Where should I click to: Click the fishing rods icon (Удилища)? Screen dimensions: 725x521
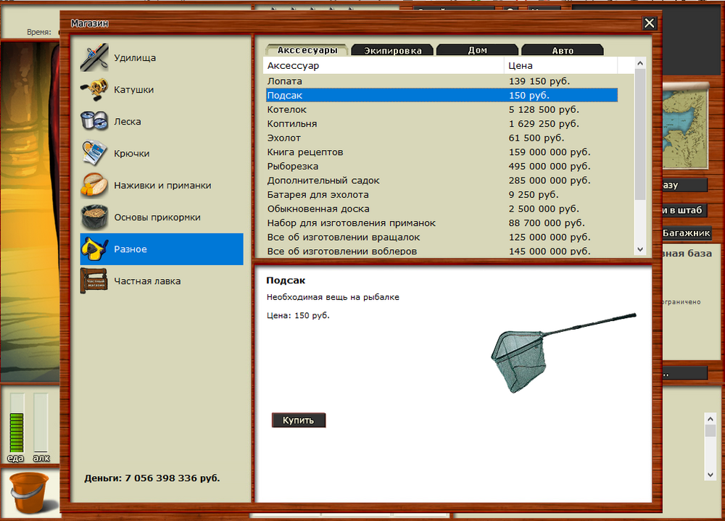(94, 58)
